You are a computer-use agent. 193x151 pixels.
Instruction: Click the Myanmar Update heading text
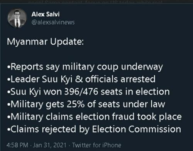[45, 42]
